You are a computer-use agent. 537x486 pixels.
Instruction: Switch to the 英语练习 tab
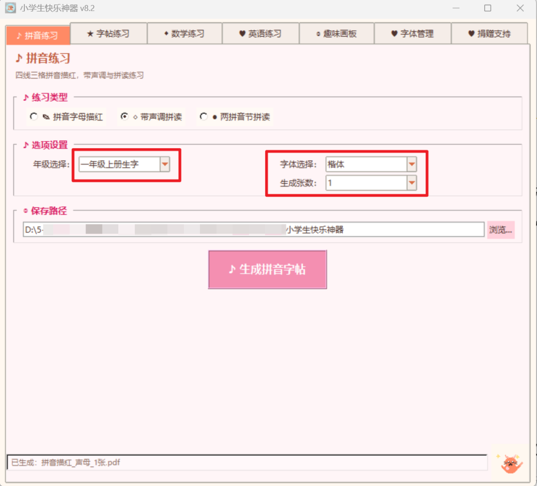click(x=261, y=33)
